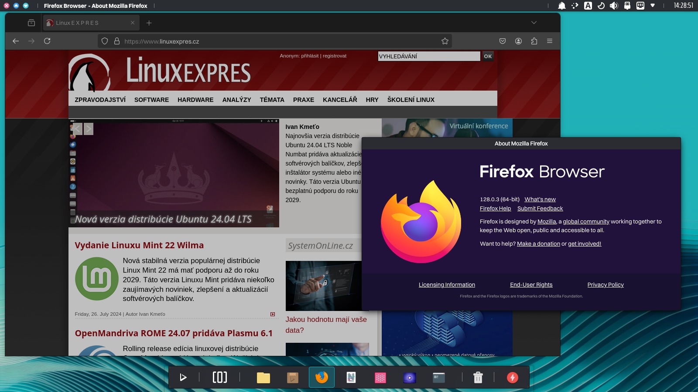Open the Firefox hamburger application menu
The height and width of the screenshot is (392, 698).
550,41
